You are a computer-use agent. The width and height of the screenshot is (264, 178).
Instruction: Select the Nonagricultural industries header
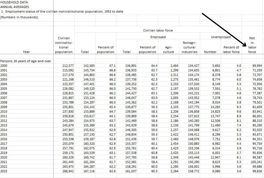(x=189, y=47)
